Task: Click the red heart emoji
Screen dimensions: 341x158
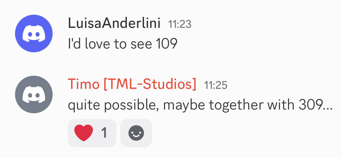Action: (84, 133)
